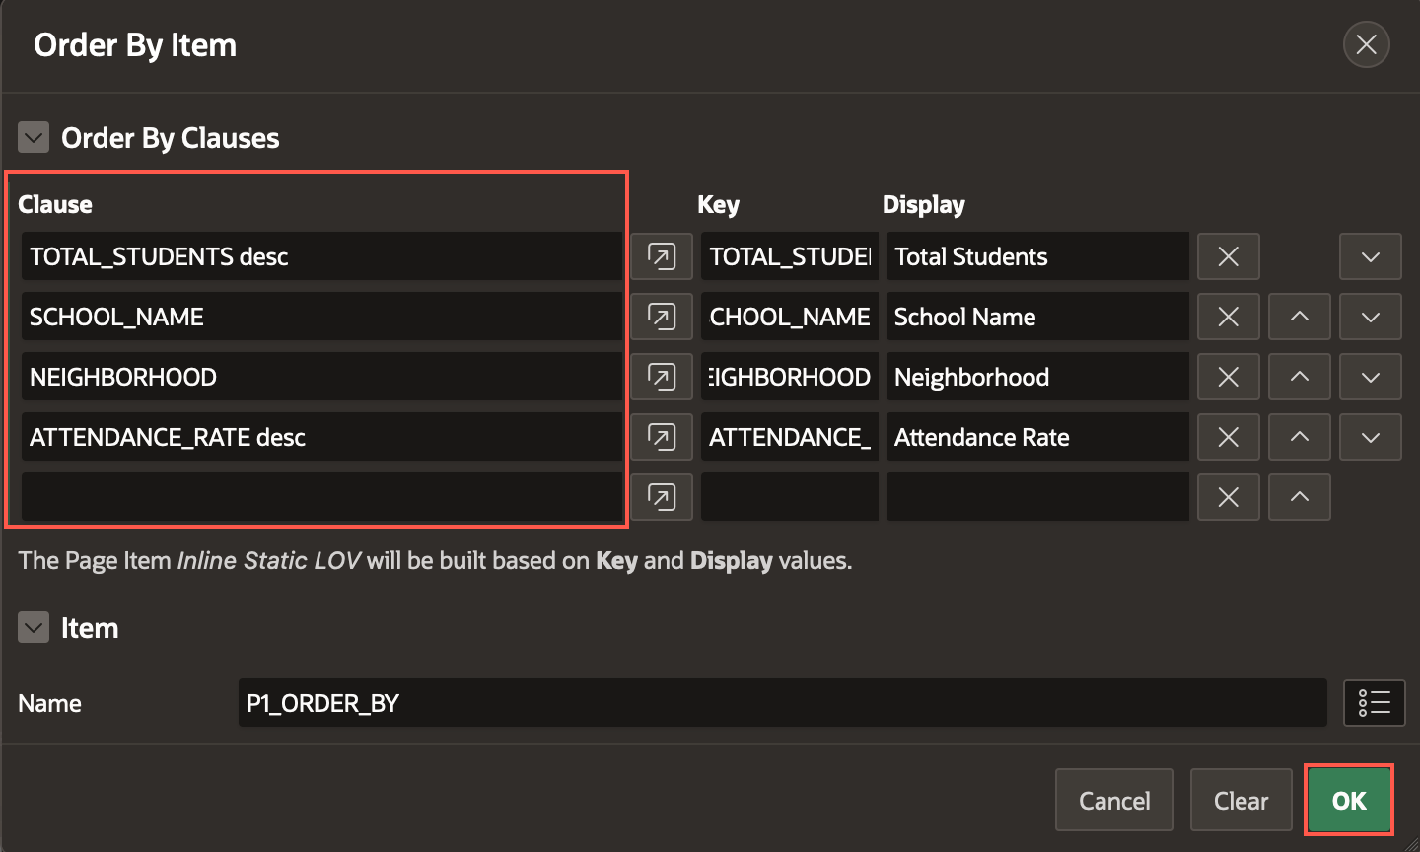This screenshot has height=852, width=1420.
Task: Move Total Students row down
Action: [1371, 256]
